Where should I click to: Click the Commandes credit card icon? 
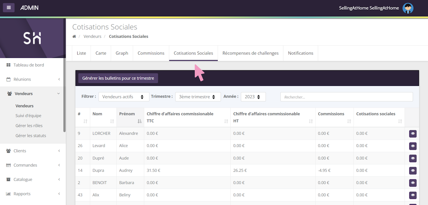9,165
